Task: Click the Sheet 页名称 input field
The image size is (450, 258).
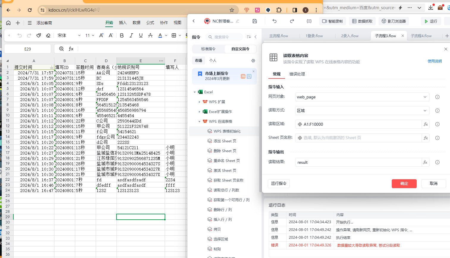Action: tap(358, 138)
